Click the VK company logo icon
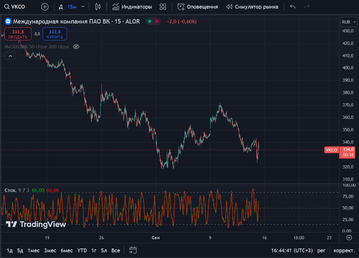This screenshot has width=359, height=258. [8, 21]
